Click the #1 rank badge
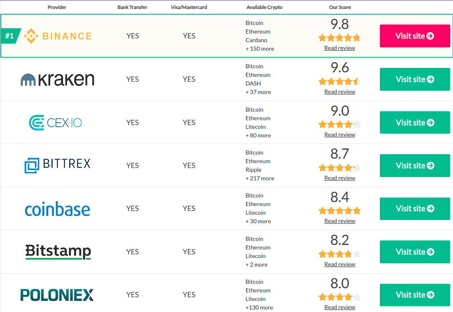 click(10, 36)
